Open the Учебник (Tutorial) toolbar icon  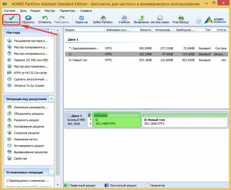[x=124, y=20]
